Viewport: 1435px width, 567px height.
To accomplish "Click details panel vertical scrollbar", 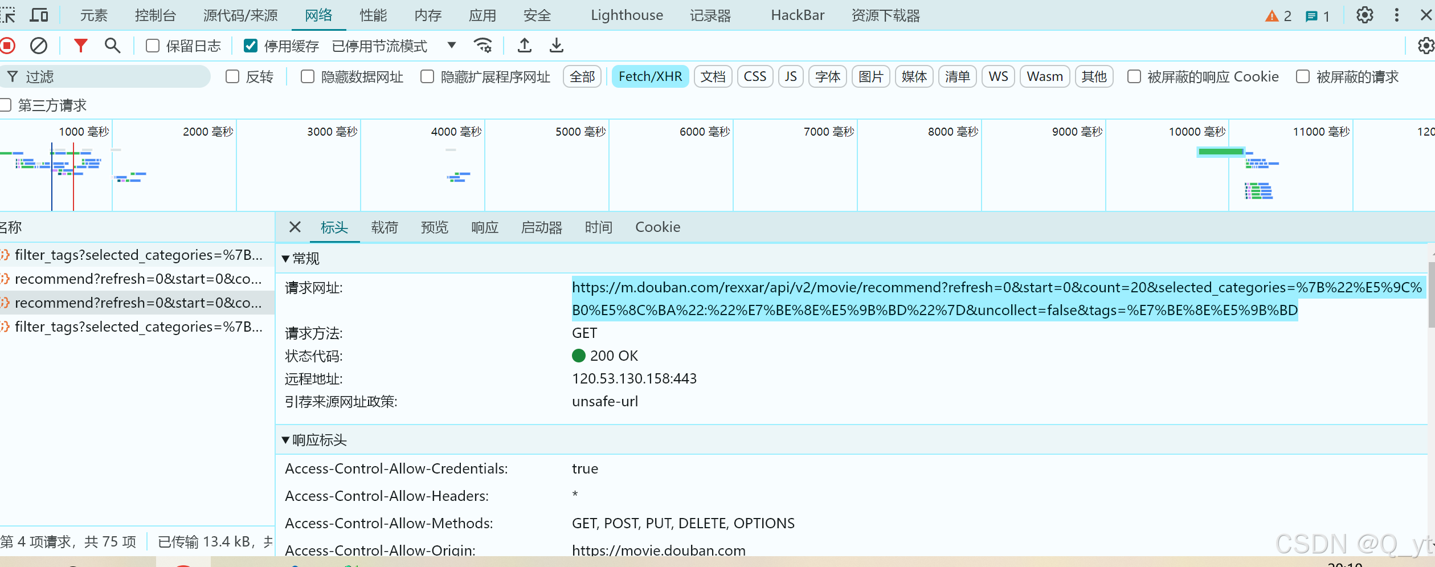I will click(x=1431, y=295).
